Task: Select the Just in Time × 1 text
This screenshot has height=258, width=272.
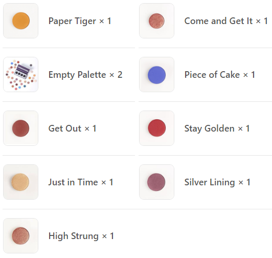Action: click(81, 182)
